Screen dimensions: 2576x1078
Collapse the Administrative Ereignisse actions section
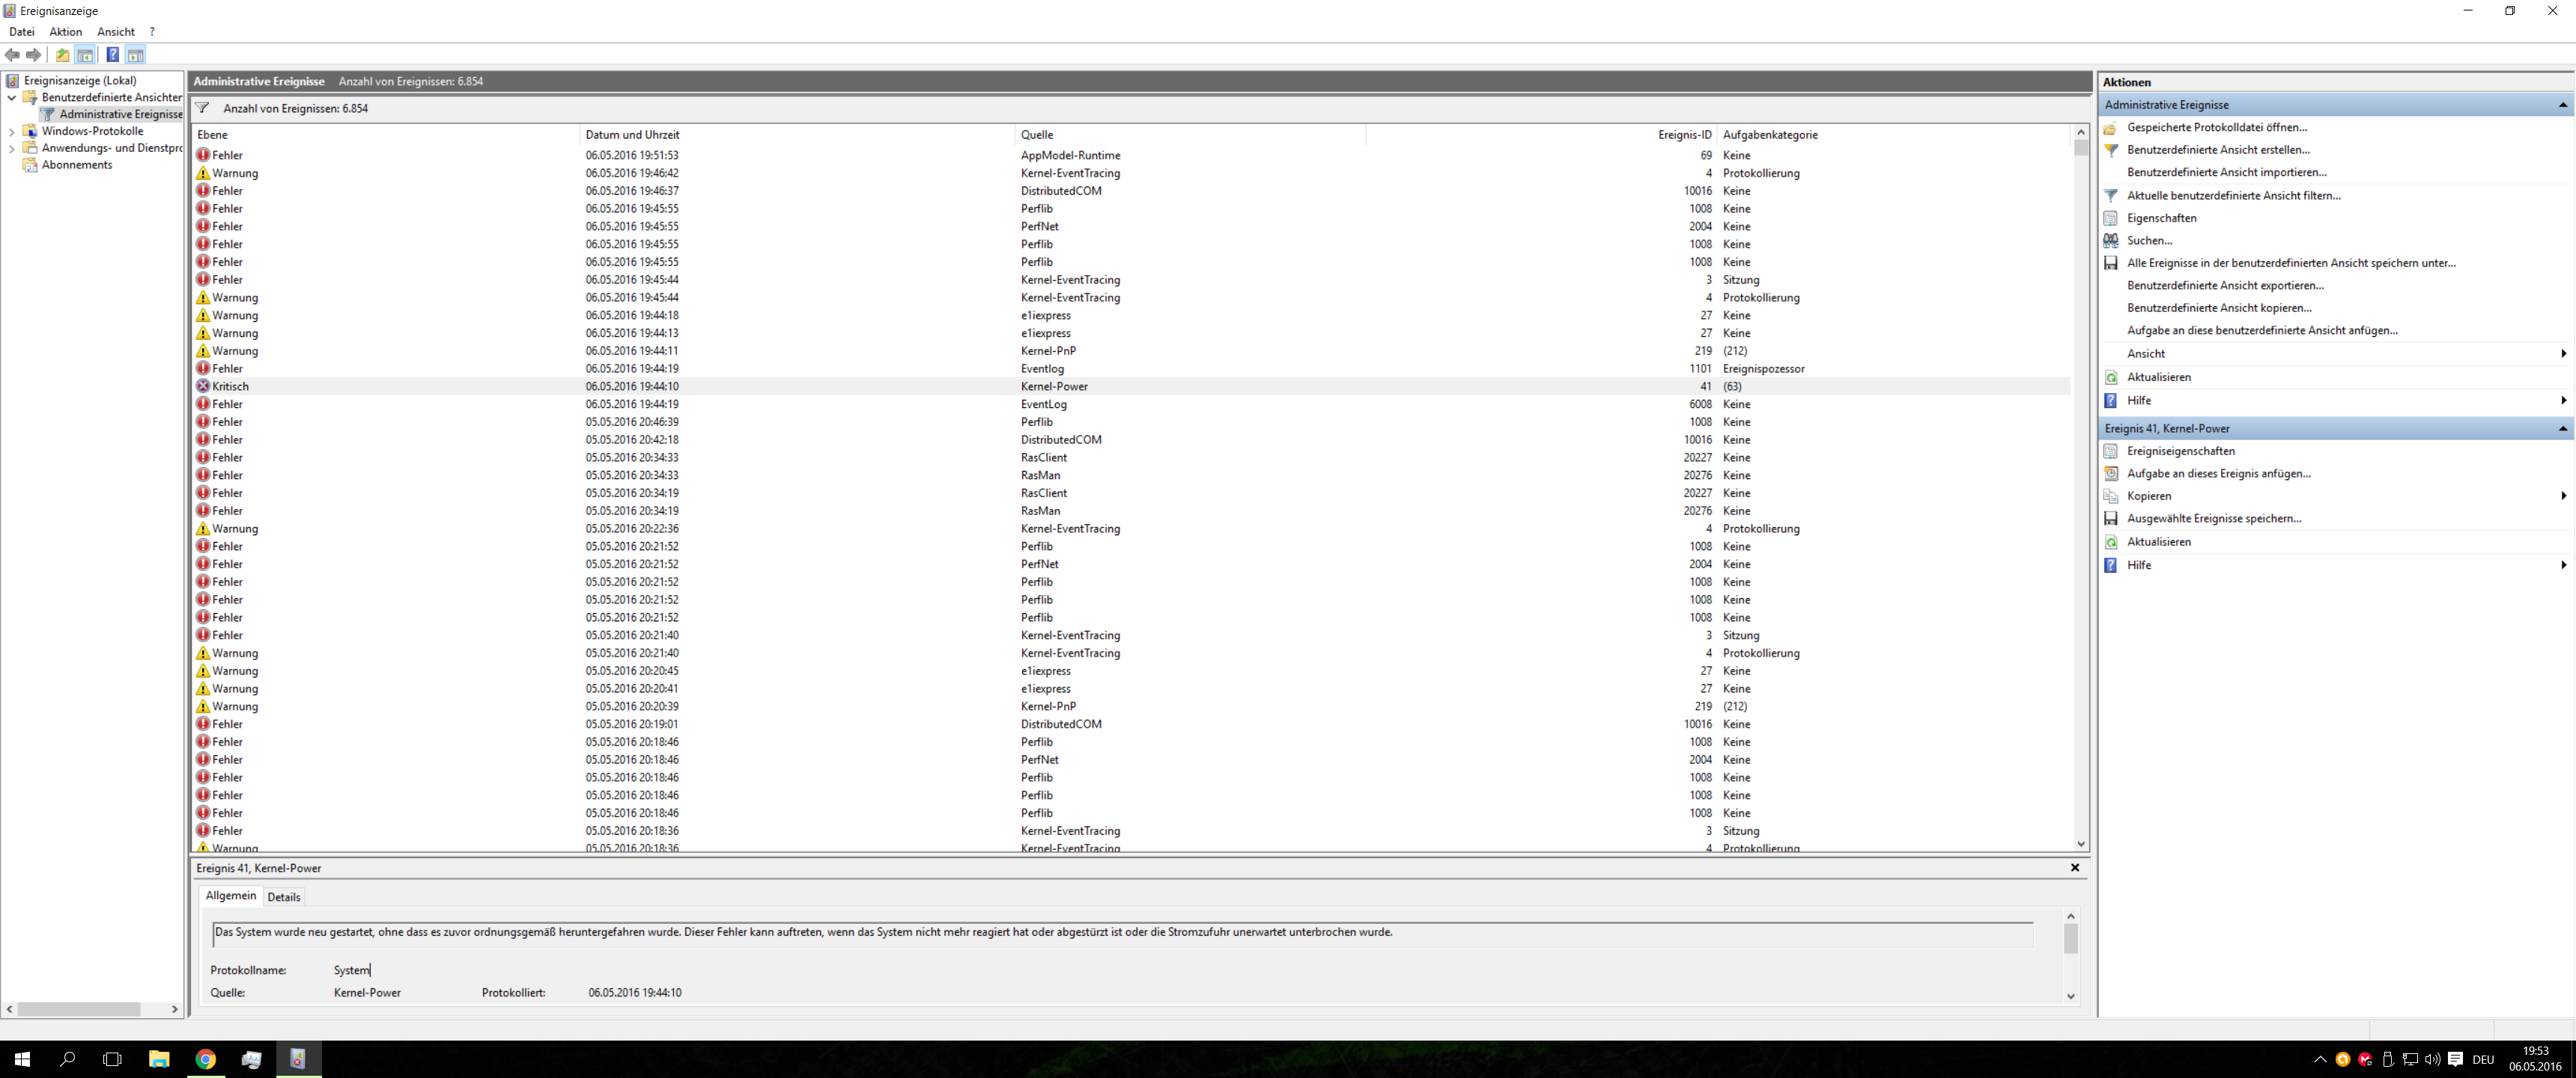pyautogui.click(x=2562, y=105)
